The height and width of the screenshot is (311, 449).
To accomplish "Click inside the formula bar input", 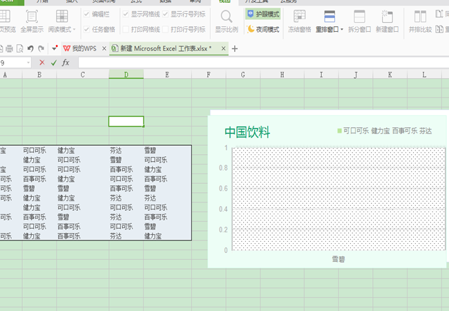I will coord(263,62).
